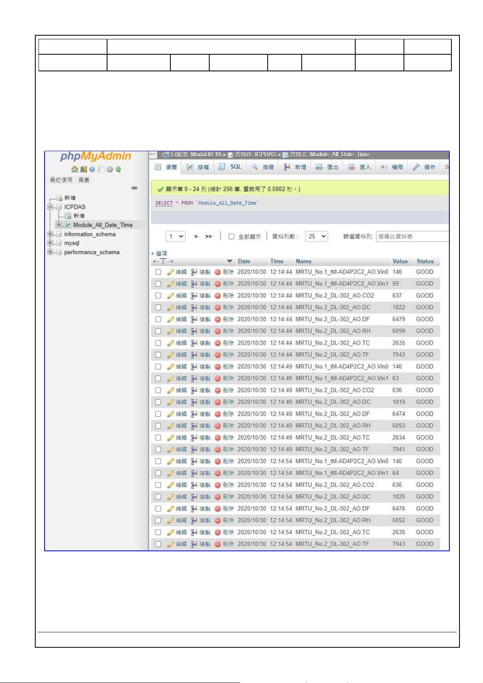The image size is (483, 683).
Task: Click the new table icon under ICPDAS
Action: [68, 216]
